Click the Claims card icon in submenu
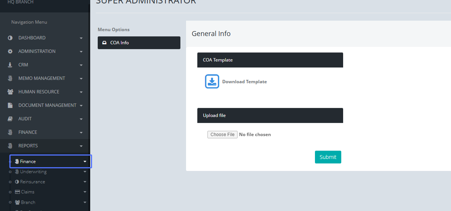The height and width of the screenshot is (211, 451). tap(17, 192)
